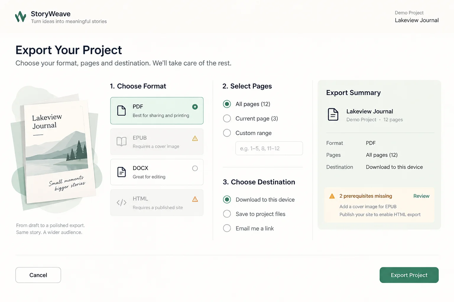Click the 'Best for sharing and printing' text
Screen dimensions: 454x302
[161, 116]
